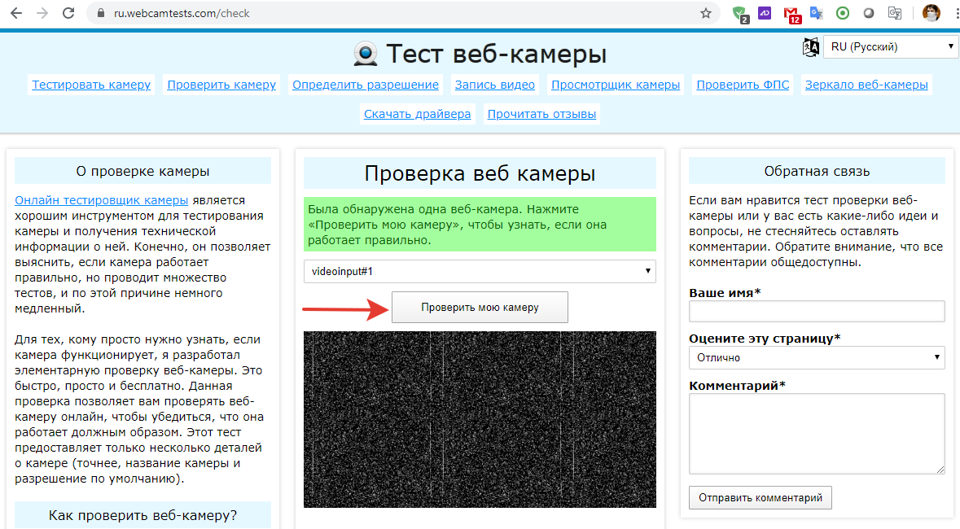Open the Отлично rating dropdown
Screen dimensions: 960x529
click(x=816, y=357)
